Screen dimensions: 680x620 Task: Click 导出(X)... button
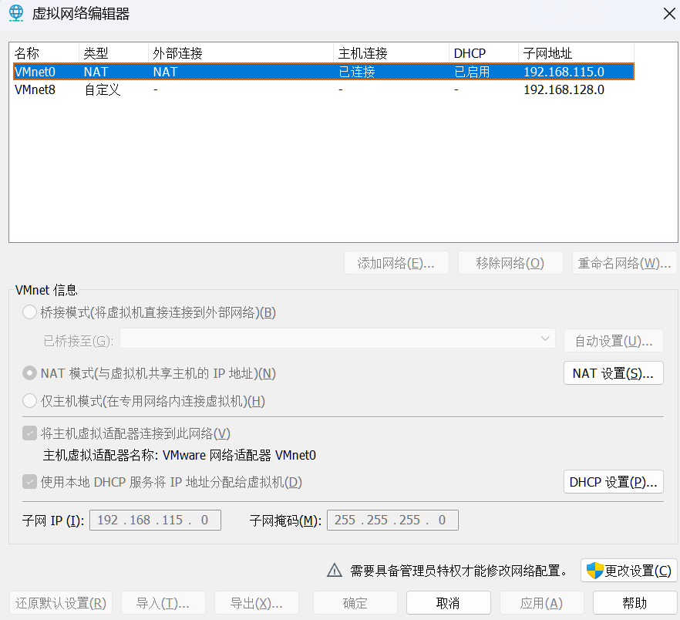click(257, 602)
